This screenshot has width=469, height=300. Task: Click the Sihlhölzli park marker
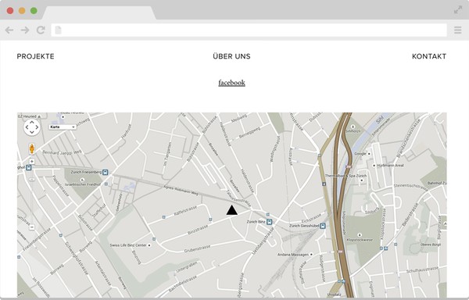click(353, 127)
